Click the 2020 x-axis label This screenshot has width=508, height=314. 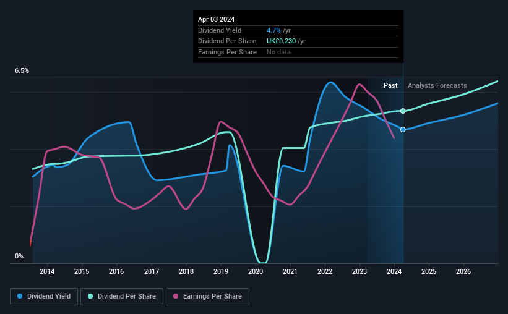click(256, 271)
